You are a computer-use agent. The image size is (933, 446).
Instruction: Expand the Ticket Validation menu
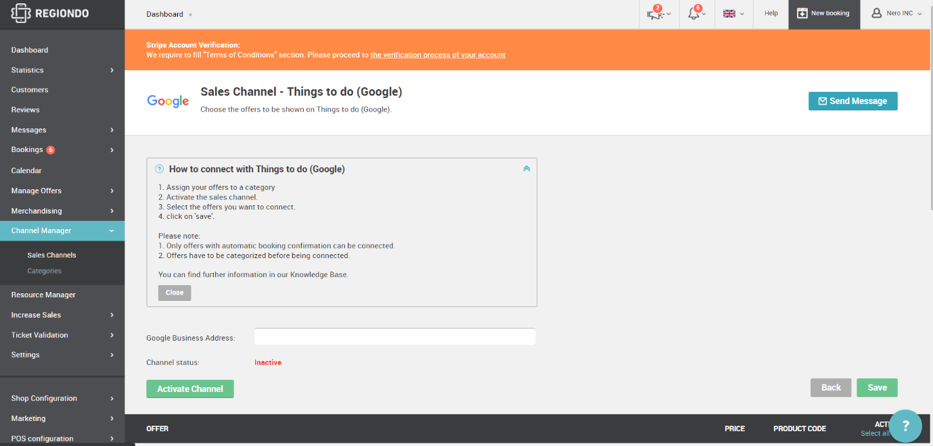[x=62, y=335]
